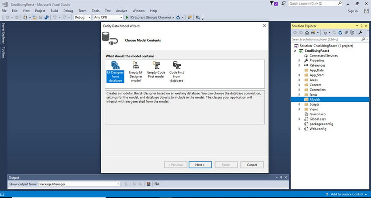Click the browser refresh icon in toolbar
The image size is (371, 198).
[x=178, y=17]
